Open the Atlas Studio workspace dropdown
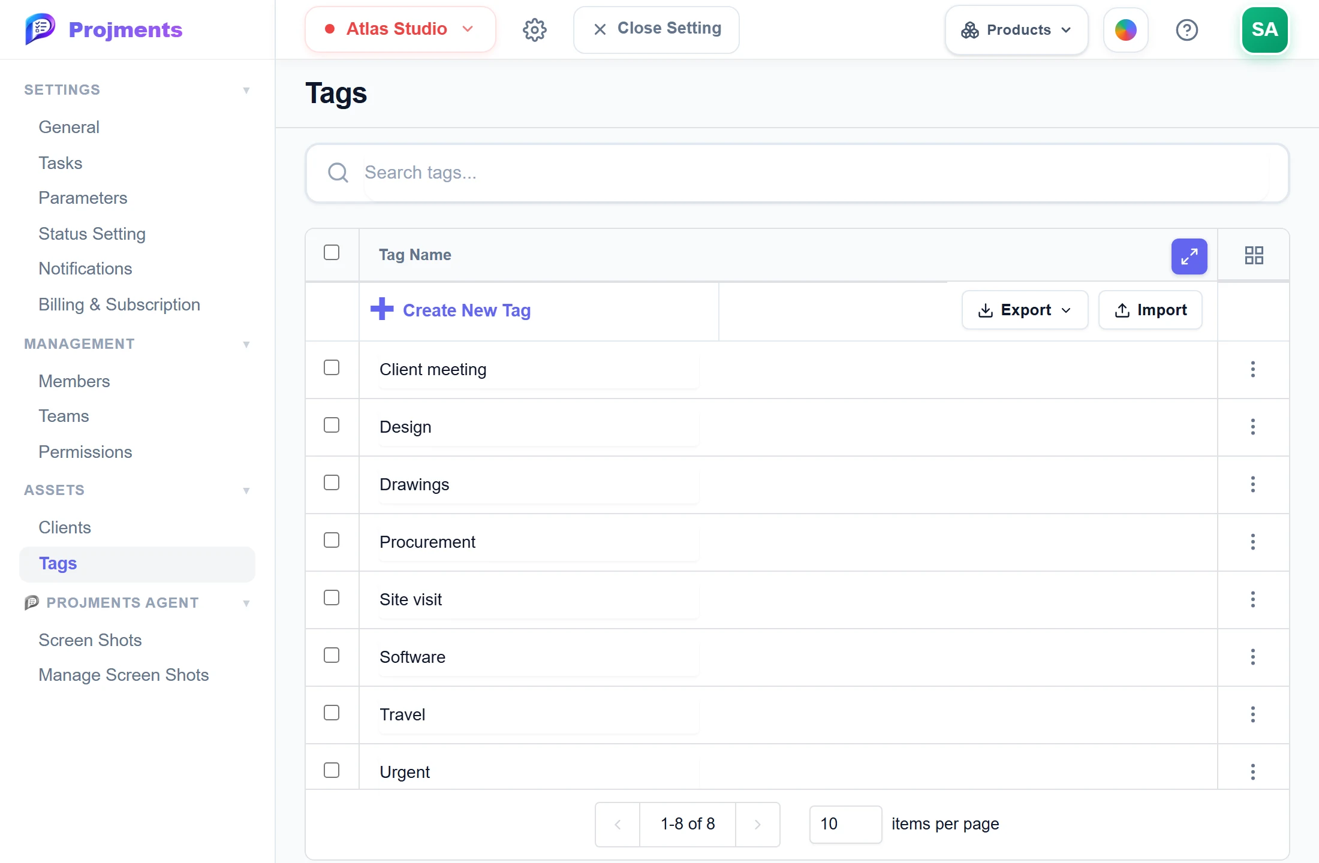 pos(400,29)
